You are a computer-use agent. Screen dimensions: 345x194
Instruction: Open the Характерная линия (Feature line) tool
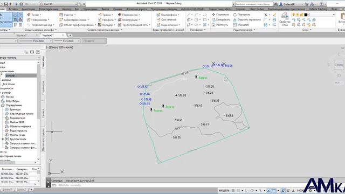[74, 20]
